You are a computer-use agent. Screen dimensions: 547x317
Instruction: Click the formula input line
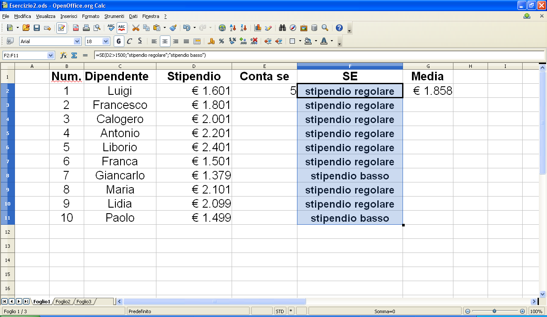tap(319, 55)
